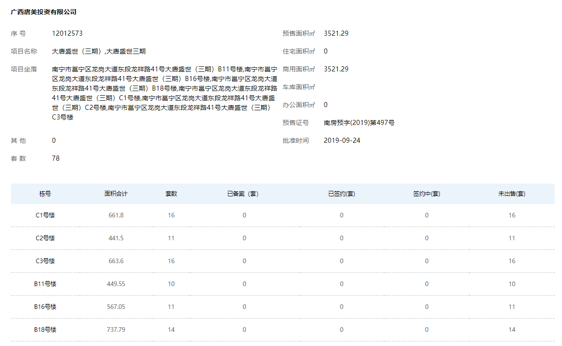Viewport: 562px width, 346px height.
Task: Click area total 449.55 for B11号楼
Action: coord(116,284)
